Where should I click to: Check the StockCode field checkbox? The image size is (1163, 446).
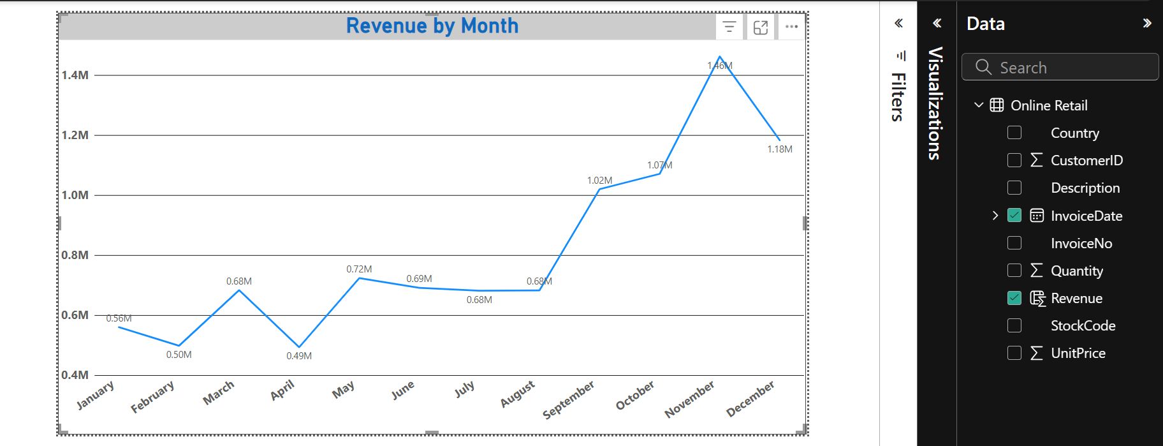point(1014,325)
